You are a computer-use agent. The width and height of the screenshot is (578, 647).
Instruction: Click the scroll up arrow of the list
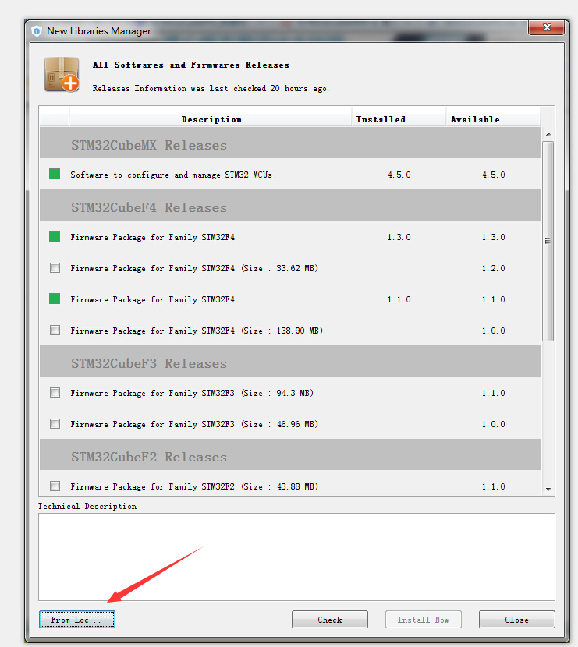point(548,134)
